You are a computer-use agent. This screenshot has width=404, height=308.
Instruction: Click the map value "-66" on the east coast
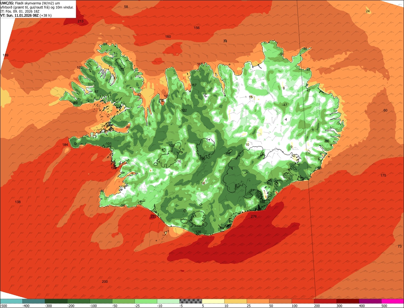coord(326,141)
